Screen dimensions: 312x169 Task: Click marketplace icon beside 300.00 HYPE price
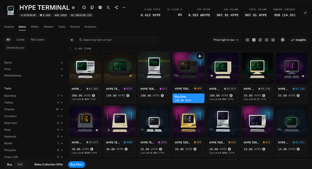[x=93, y=96]
